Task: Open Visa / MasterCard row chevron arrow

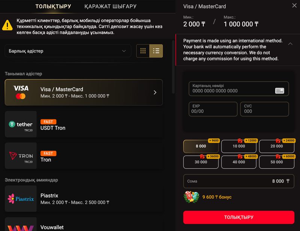Action: (155, 92)
